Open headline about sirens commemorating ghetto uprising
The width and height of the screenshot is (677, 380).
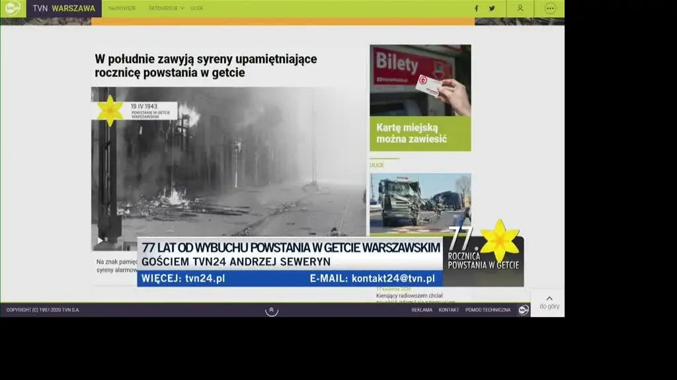coord(206,65)
